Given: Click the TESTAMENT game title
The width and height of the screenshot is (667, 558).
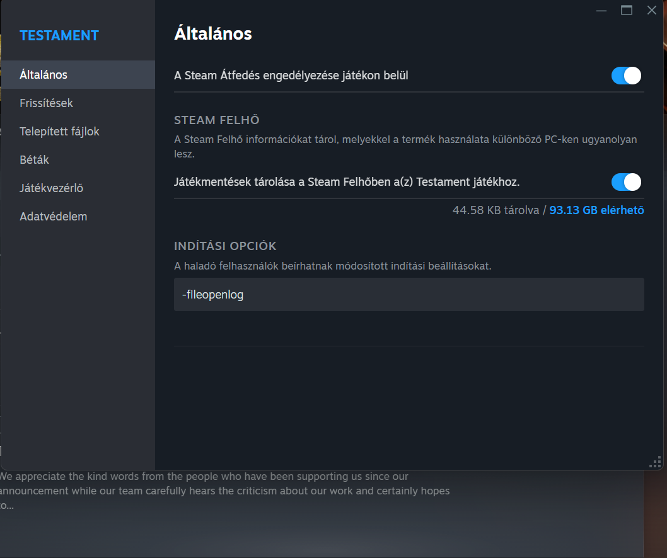Looking at the screenshot, I should pyautogui.click(x=59, y=35).
